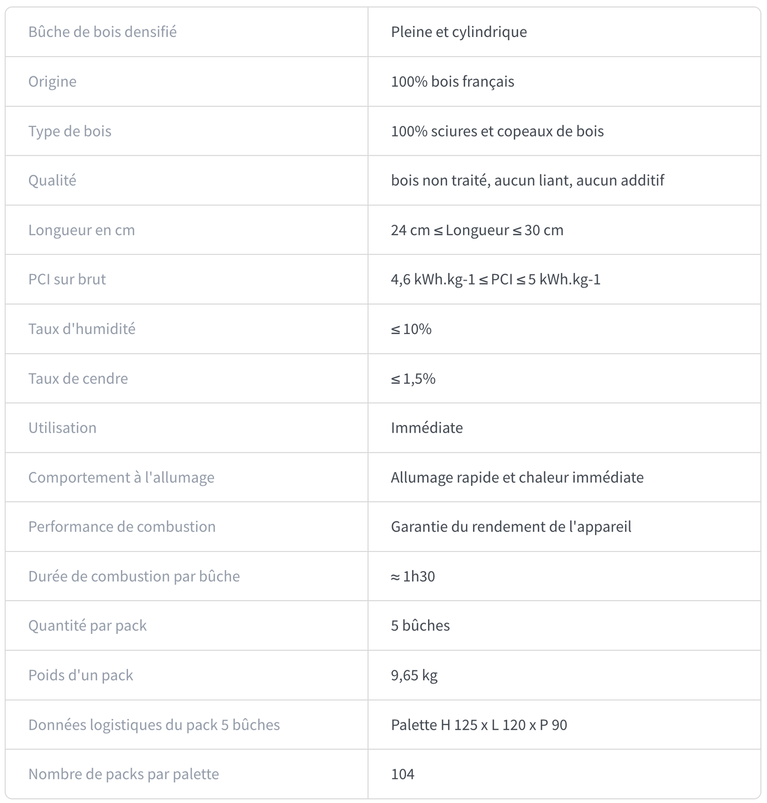Click the '≈ 1h30' combustion duration
The width and height of the screenshot is (767, 803).
[413, 576]
